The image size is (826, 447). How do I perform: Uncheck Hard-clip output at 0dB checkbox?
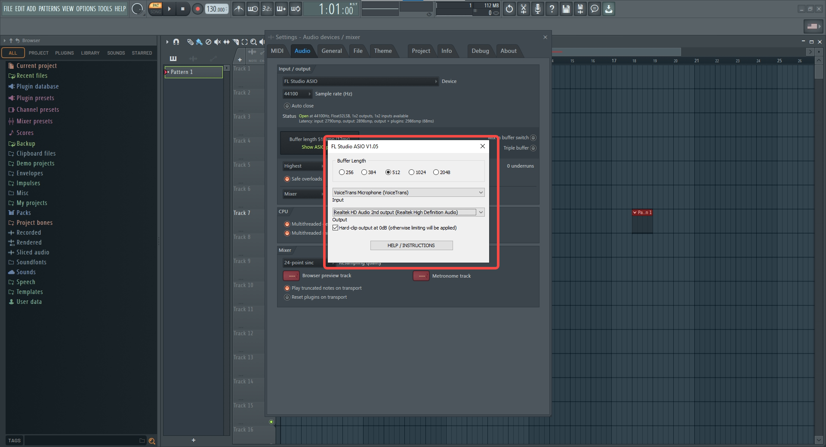click(336, 228)
